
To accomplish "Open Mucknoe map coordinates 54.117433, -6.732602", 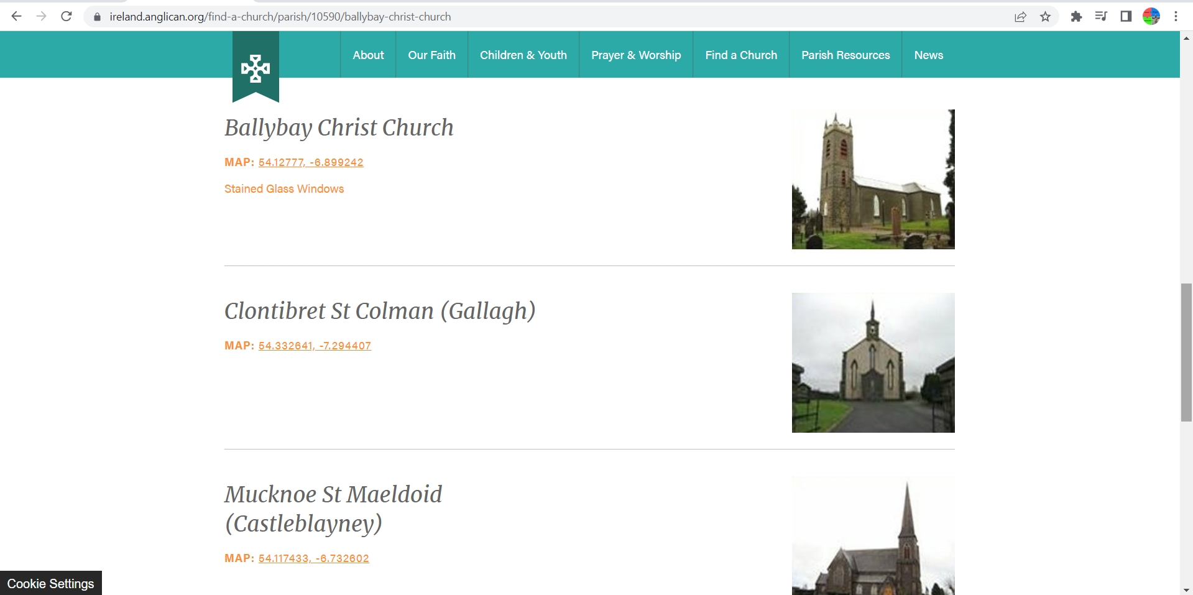I will [x=314, y=558].
